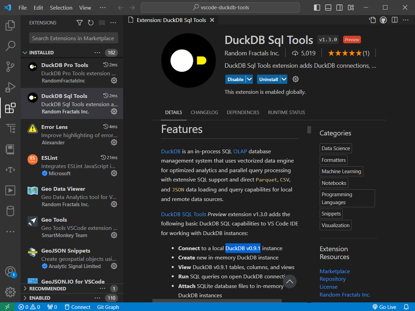Screen dimensions: 415x311
Task: Open notifications bell in status bar
Action: (406, 307)
